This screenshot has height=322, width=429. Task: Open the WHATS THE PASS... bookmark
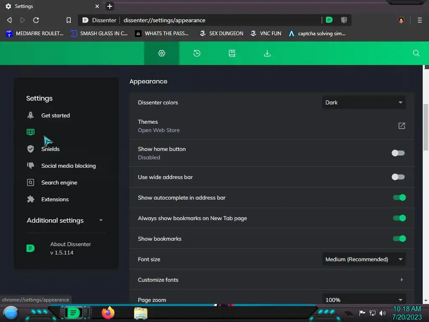click(x=162, y=34)
